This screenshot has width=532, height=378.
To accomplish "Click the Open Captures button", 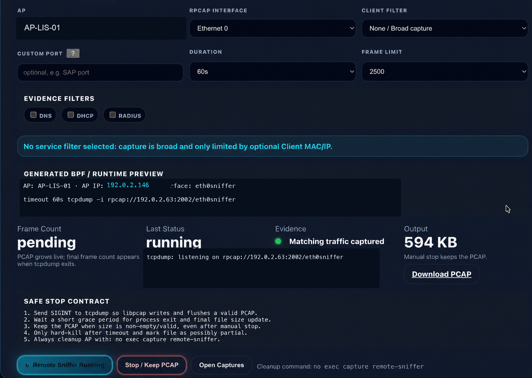I will coord(221,365).
